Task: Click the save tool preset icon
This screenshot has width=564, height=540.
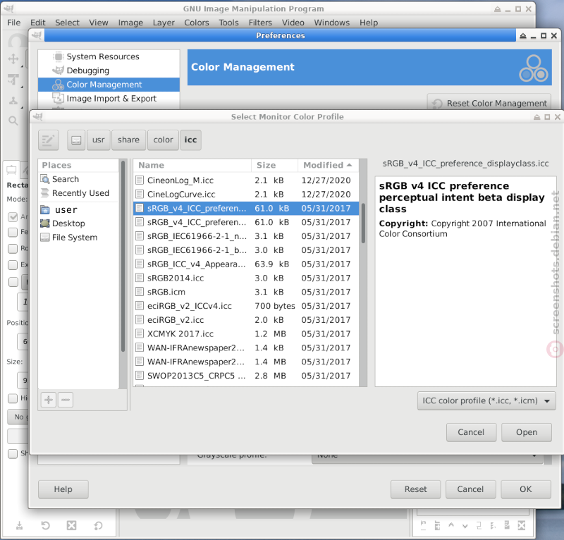Action: point(20,526)
